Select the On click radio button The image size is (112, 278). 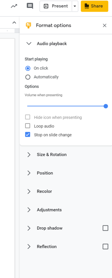[28, 68]
